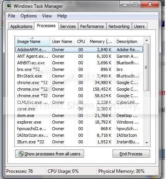Click the process list scrollbar thumb

146,67
